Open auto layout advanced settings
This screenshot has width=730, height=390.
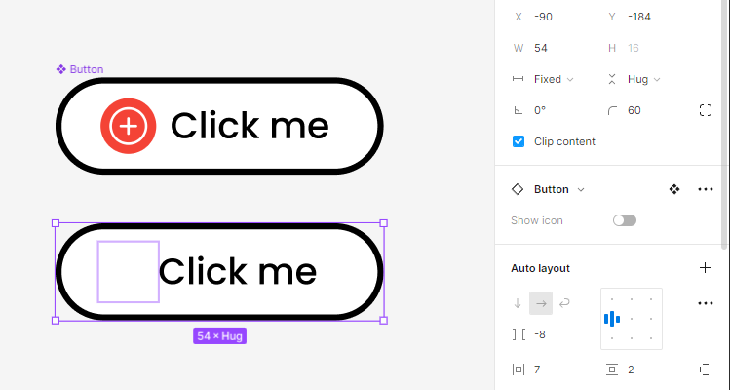click(x=706, y=303)
